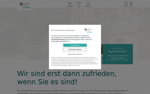Click 'Sprechstunde nach Vereinbarung' text
Viewport: 150px width, 94px height.
click(117, 56)
